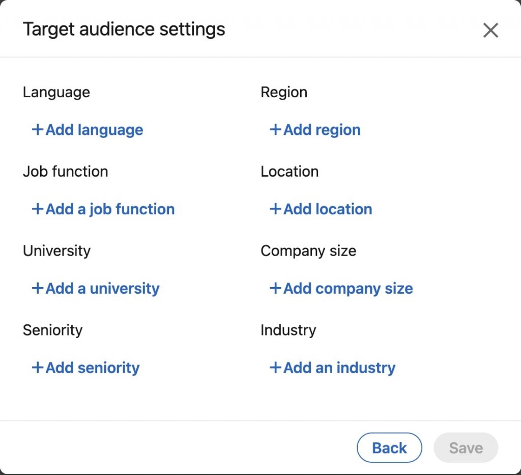This screenshot has width=521, height=475.
Task: Click Add an industry
Action: (332, 368)
